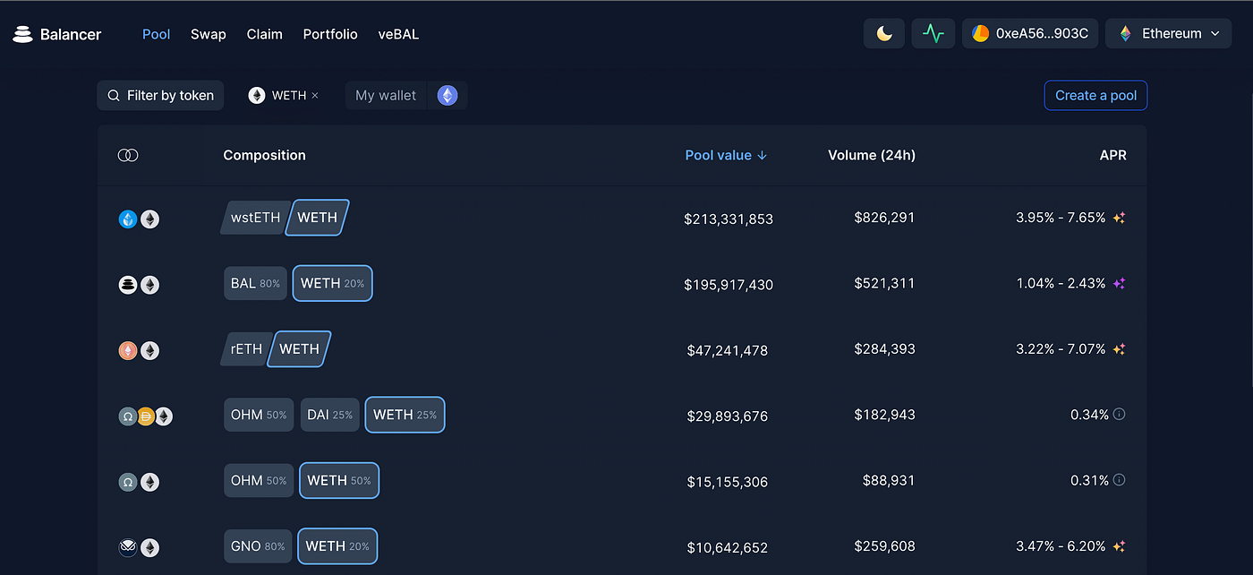Click the Composition column header

[264, 155]
